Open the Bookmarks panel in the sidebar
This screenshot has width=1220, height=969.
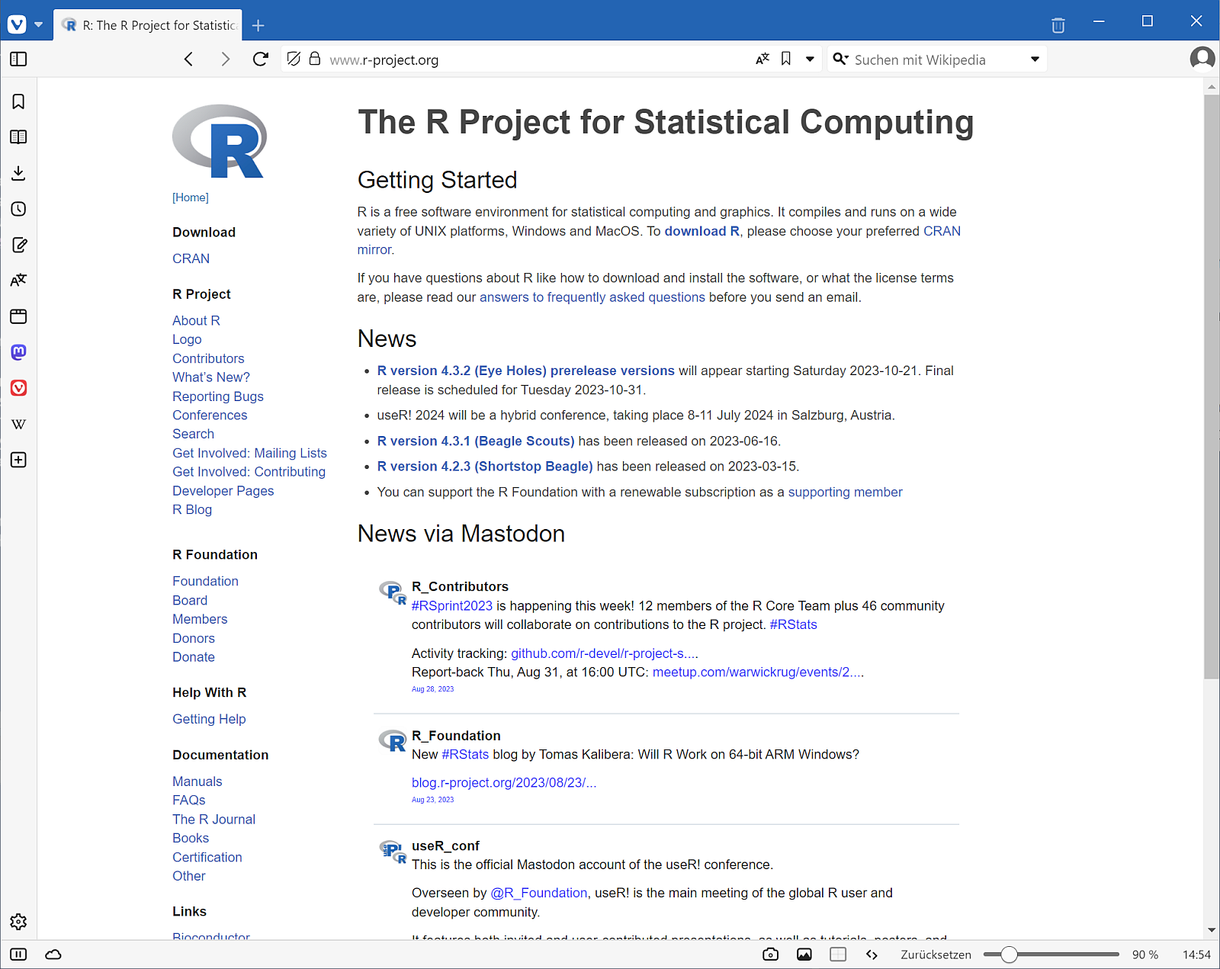click(x=18, y=101)
